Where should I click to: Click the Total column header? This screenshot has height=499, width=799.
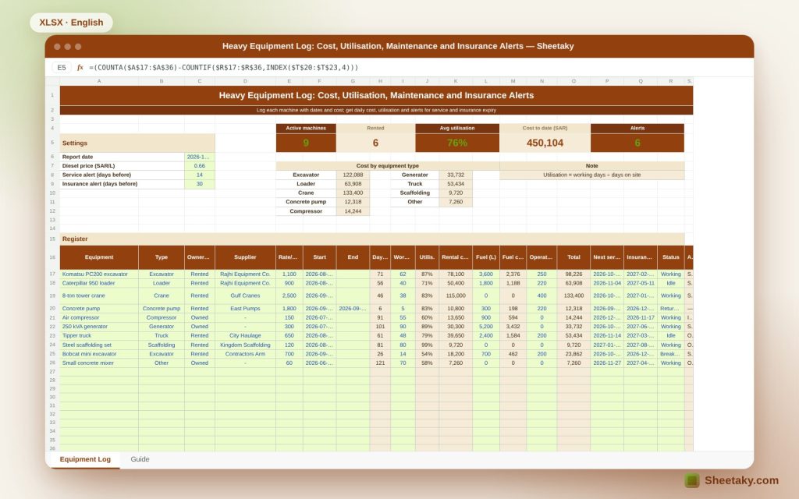574,257
